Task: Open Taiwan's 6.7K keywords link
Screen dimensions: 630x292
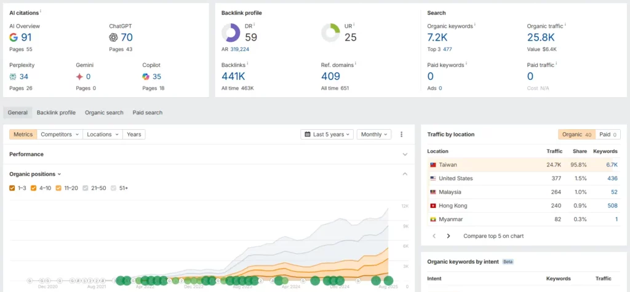Action: tap(612, 165)
